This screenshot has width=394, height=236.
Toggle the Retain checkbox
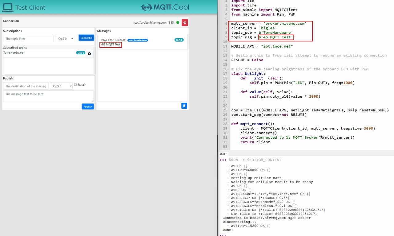tap(75, 84)
